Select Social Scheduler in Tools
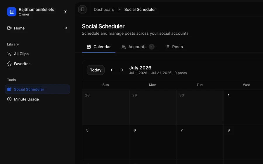263x164 pixels. (x=37, y=89)
